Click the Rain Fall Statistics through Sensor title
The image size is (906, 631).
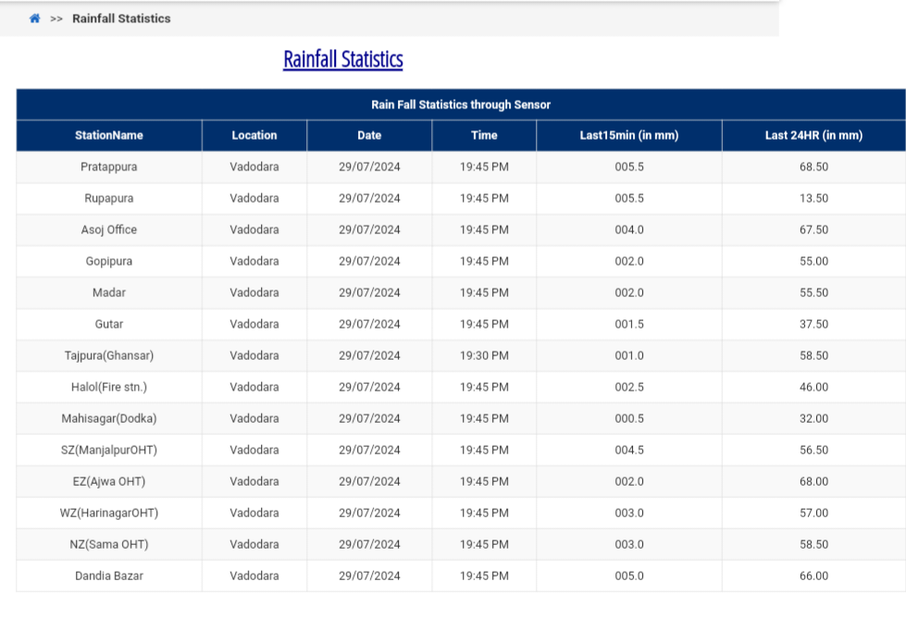[461, 105]
